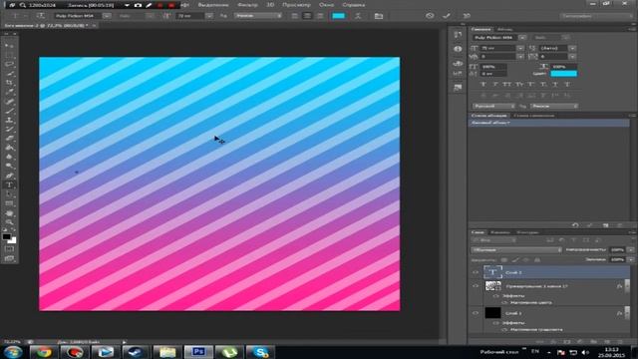
Task: Toggle Effects eye under Прямоугольник 1 layer
Action: tap(496, 296)
